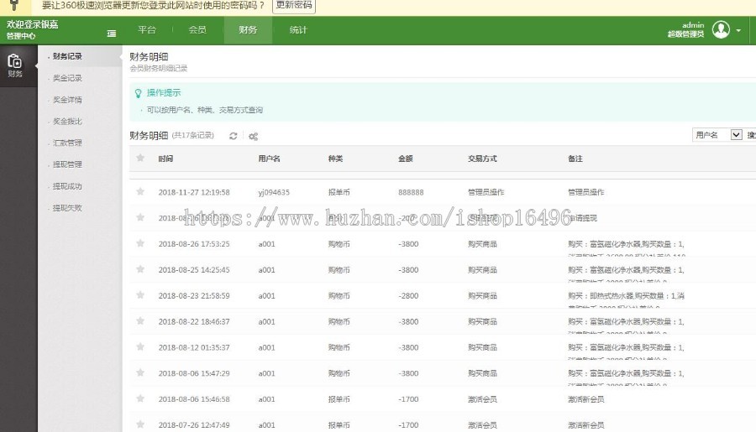Open the 财务 top menu

click(x=248, y=30)
